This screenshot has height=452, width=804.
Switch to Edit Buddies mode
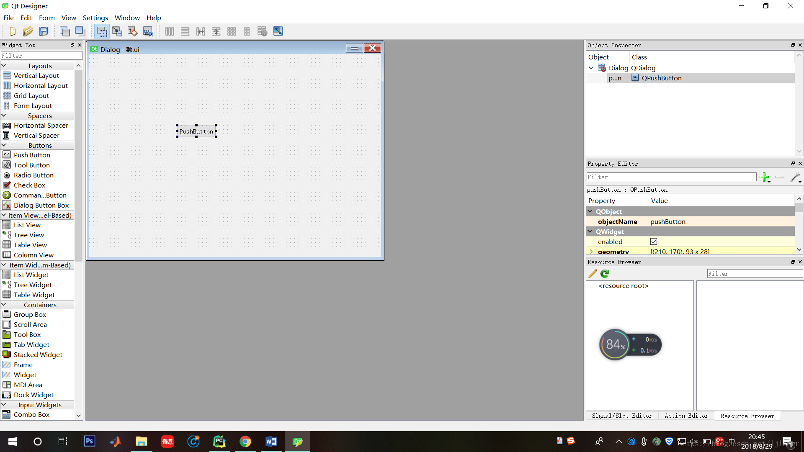point(133,31)
